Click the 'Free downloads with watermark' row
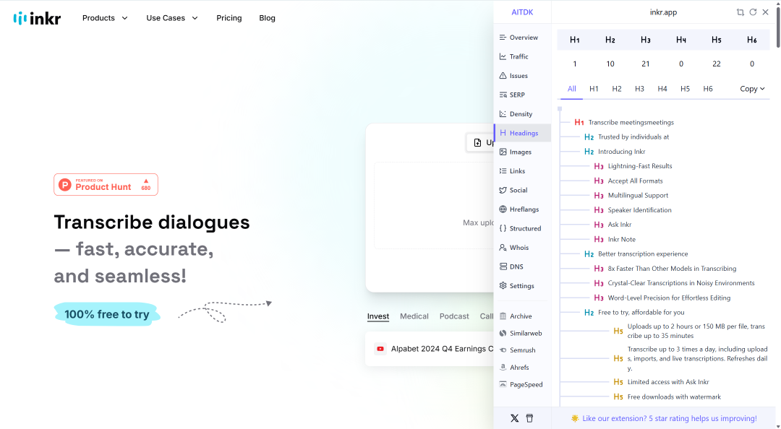 click(x=667, y=396)
